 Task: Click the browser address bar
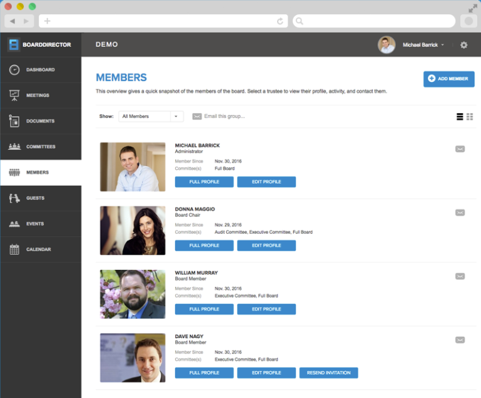pos(163,21)
